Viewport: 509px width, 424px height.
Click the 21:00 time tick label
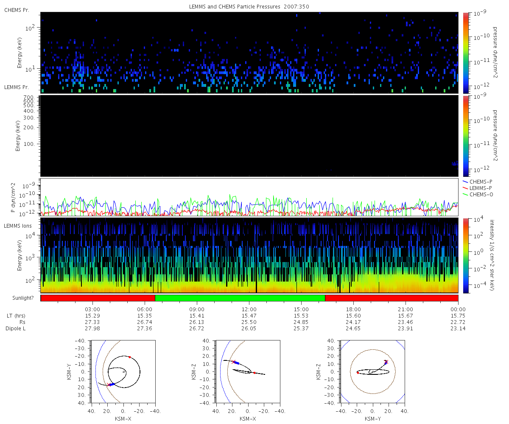tap(406, 310)
